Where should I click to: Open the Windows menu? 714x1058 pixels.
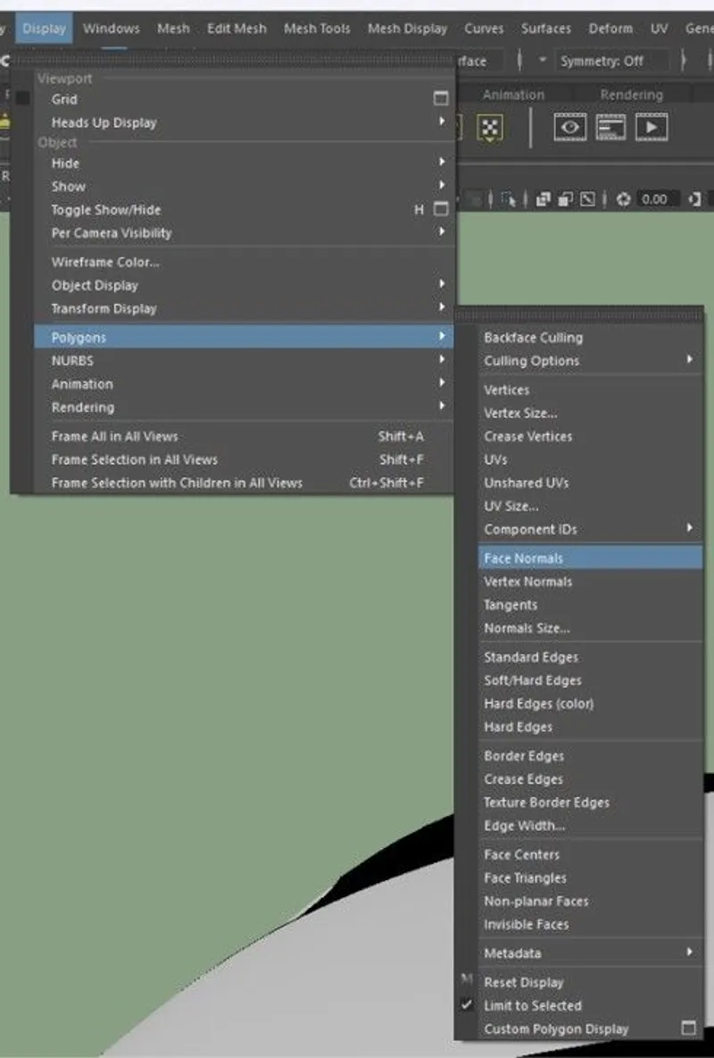(x=111, y=29)
